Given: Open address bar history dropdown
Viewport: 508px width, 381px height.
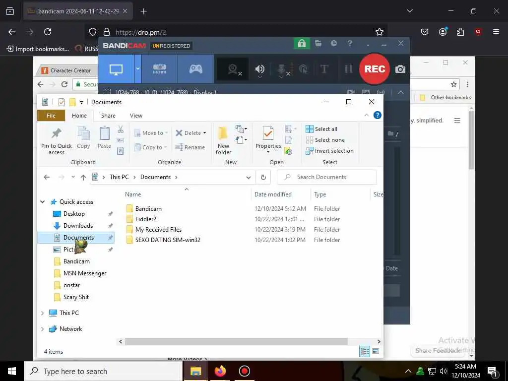Looking at the screenshot, I should (x=249, y=178).
